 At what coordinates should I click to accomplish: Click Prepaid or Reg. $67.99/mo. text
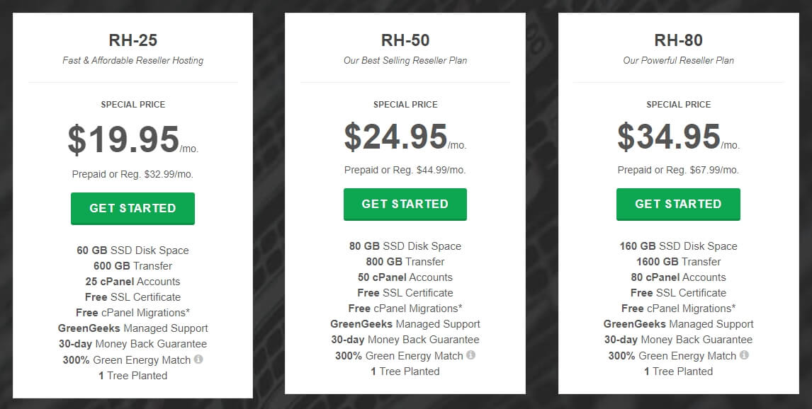pyautogui.click(x=678, y=170)
